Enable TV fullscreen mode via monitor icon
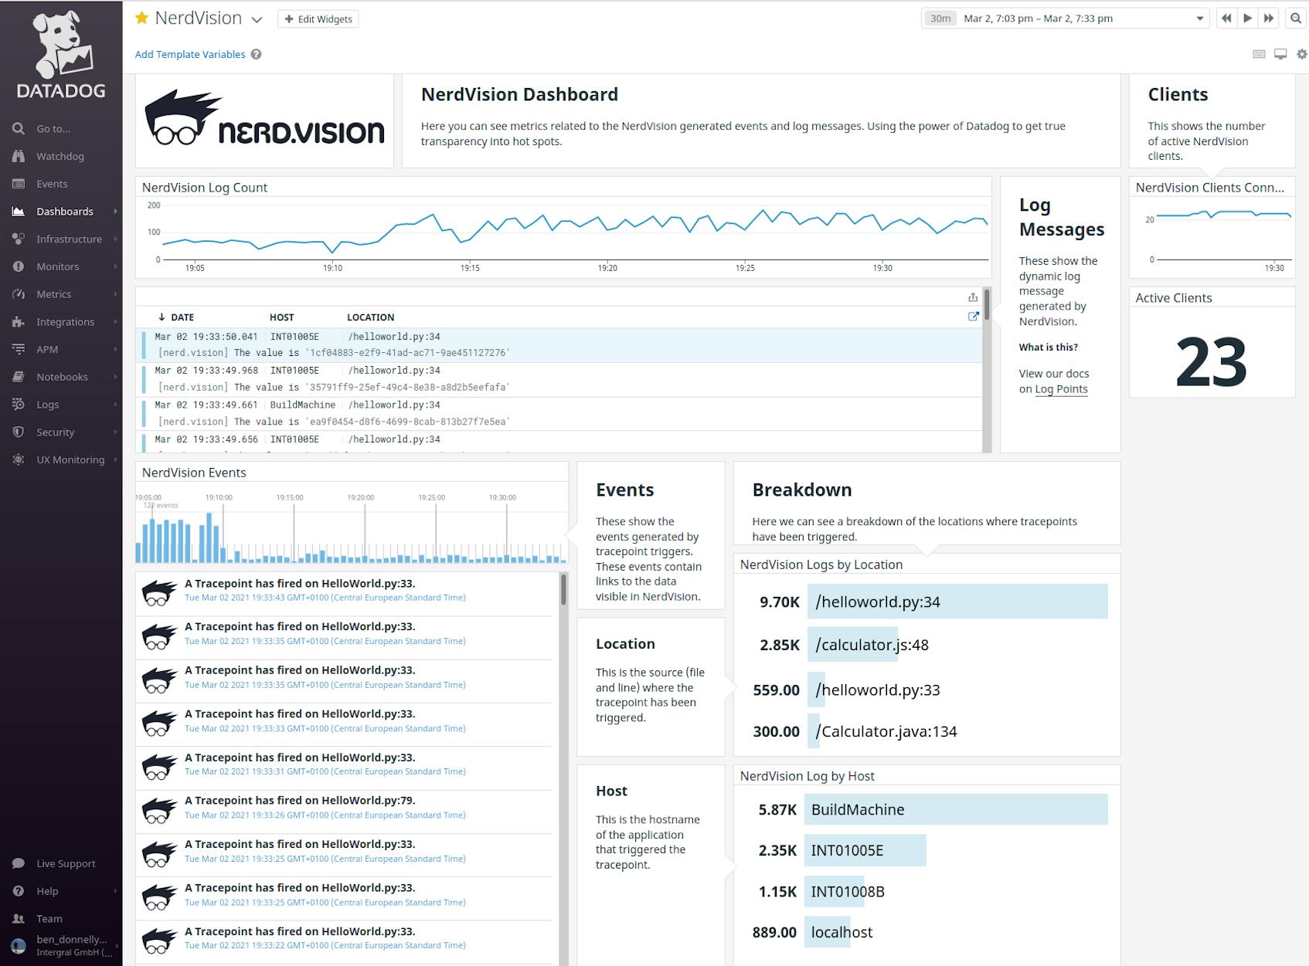Image resolution: width=1309 pixels, height=966 pixels. coord(1279,55)
